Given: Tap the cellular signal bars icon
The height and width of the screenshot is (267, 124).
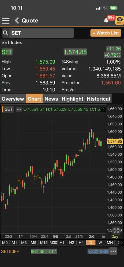Looking at the screenshot, I should click(99, 8).
